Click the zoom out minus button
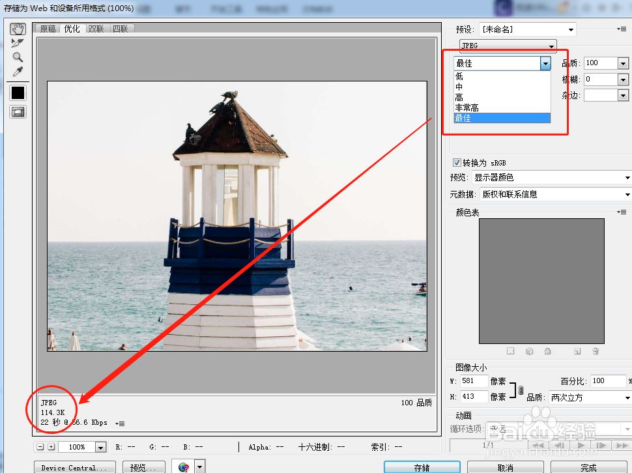 (x=40, y=446)
